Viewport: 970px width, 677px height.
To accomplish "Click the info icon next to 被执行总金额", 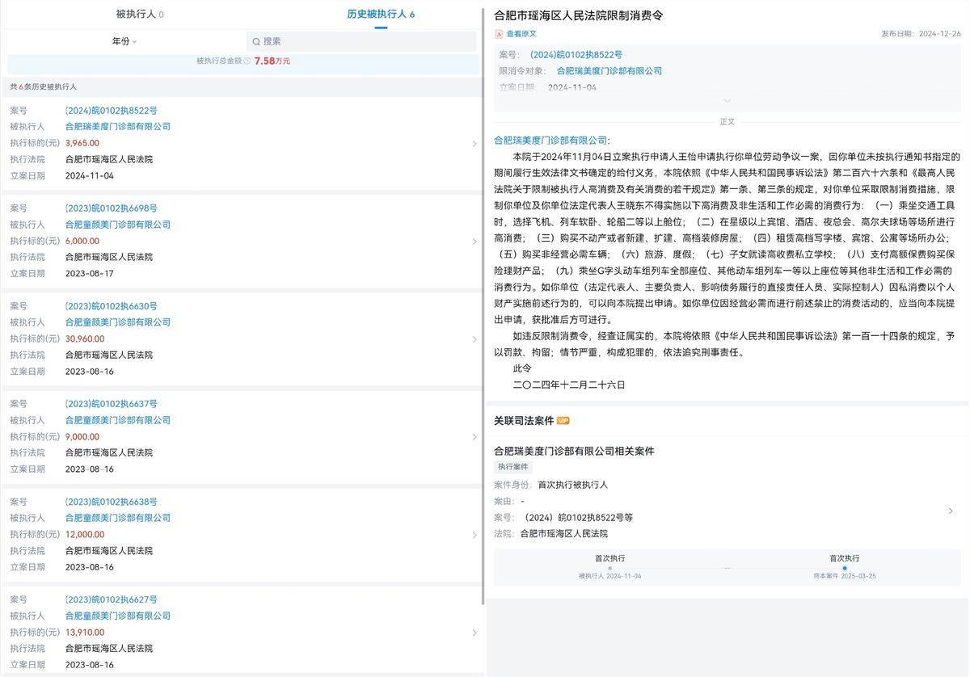I will pos(247,61).
